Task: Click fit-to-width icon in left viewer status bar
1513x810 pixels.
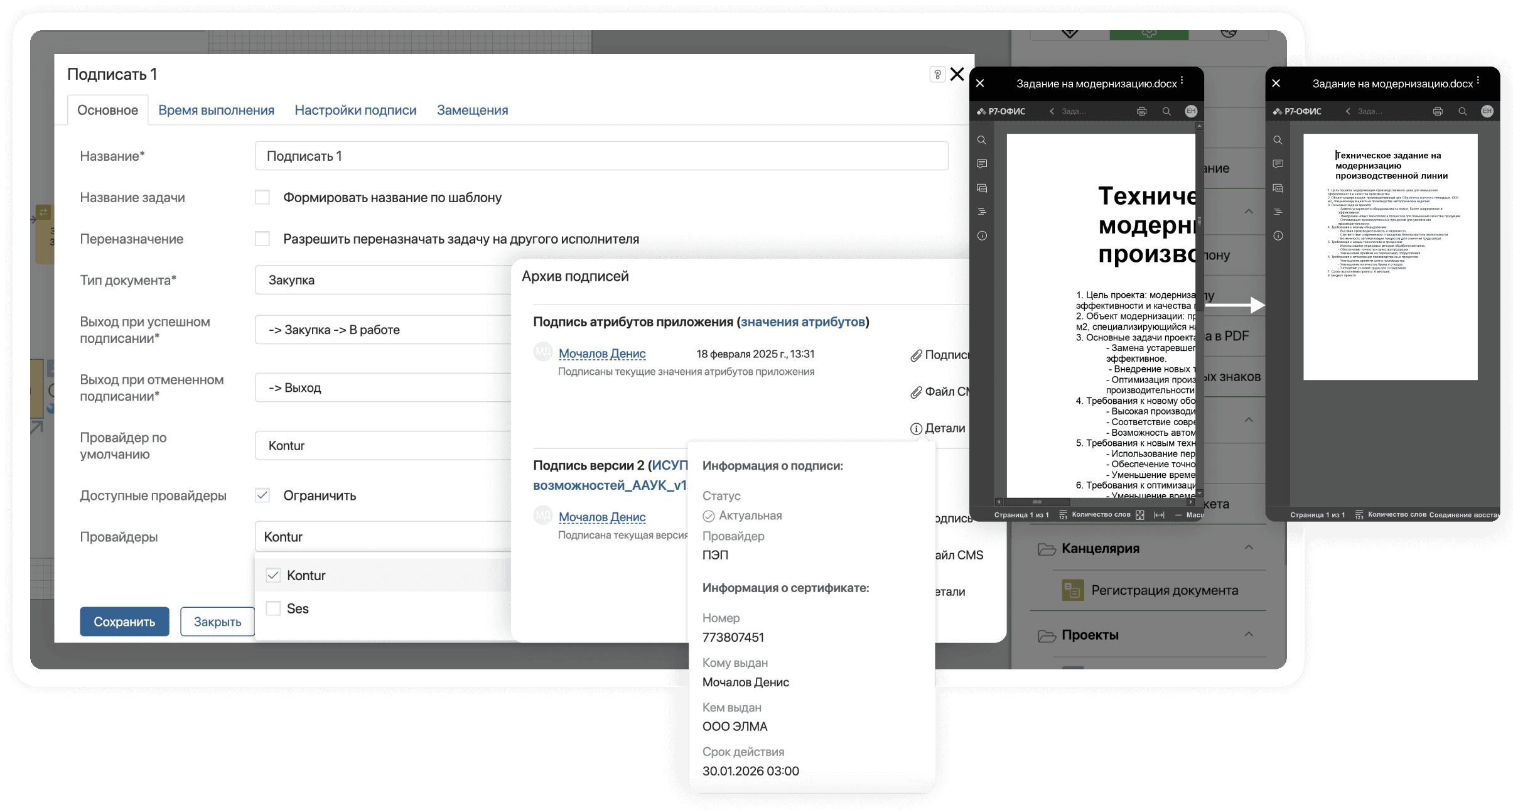Action: click(x=1159, y=515)
